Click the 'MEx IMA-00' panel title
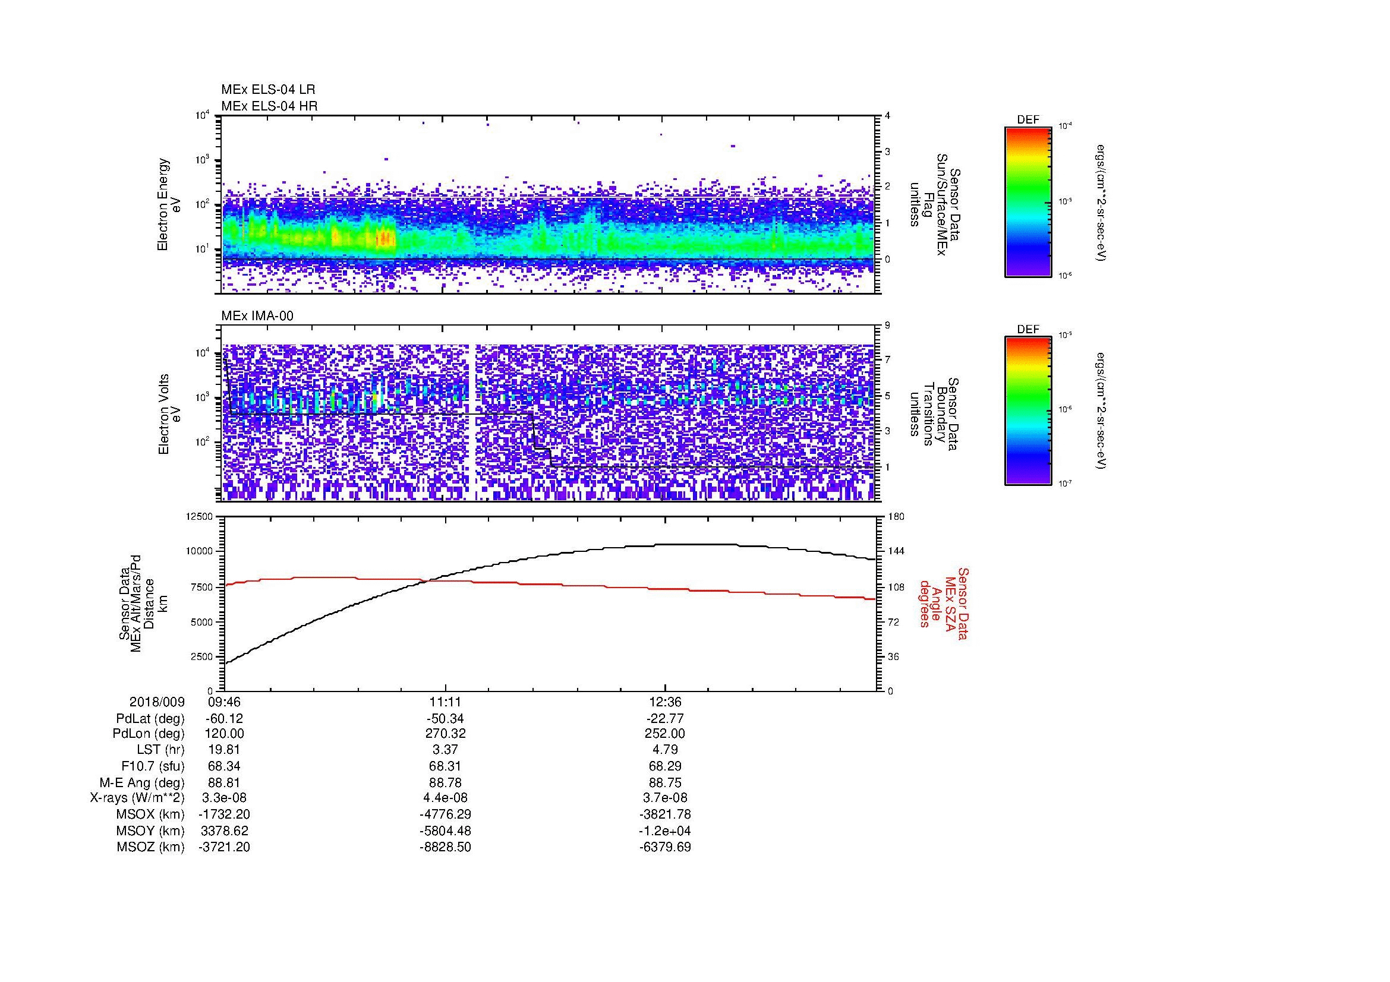The height and width of the screenshot is (982, 1390). [257, 316]
